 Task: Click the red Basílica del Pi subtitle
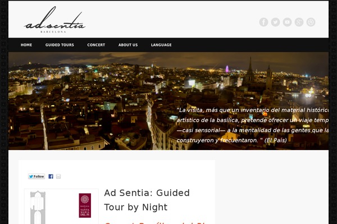[155, 223]
